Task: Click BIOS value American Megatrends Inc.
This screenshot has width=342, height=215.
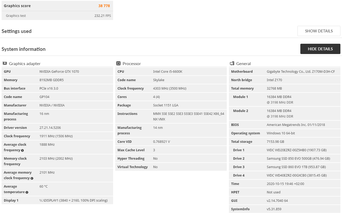Action: 296,125
